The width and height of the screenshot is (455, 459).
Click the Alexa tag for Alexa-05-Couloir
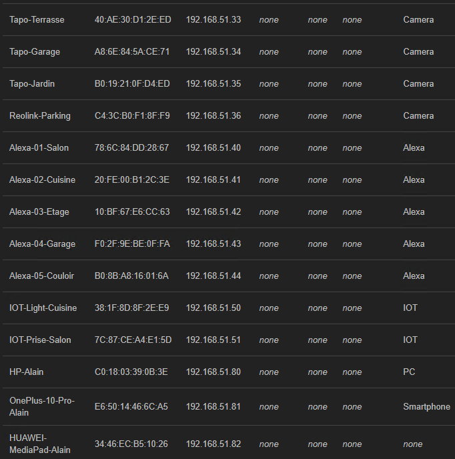[x=414, y=276]
